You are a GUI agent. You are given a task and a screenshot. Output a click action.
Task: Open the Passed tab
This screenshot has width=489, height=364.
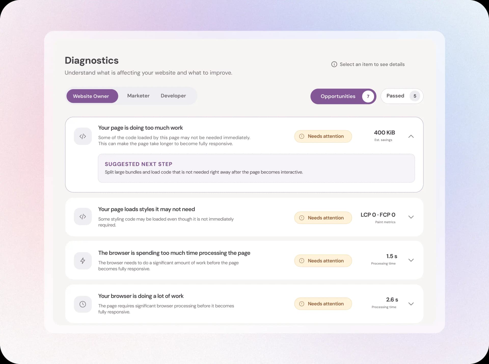(x=402, y=96)
